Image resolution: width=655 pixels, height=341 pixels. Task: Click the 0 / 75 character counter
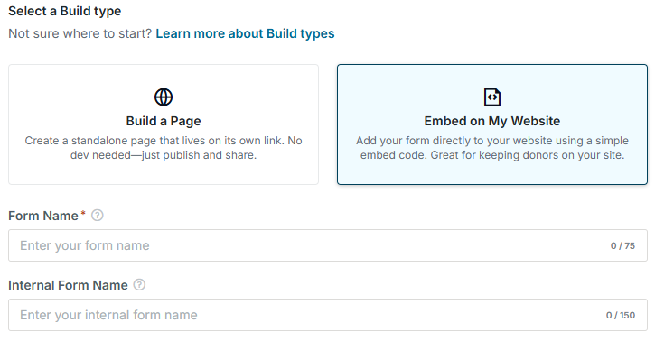[x=622, y=245]
